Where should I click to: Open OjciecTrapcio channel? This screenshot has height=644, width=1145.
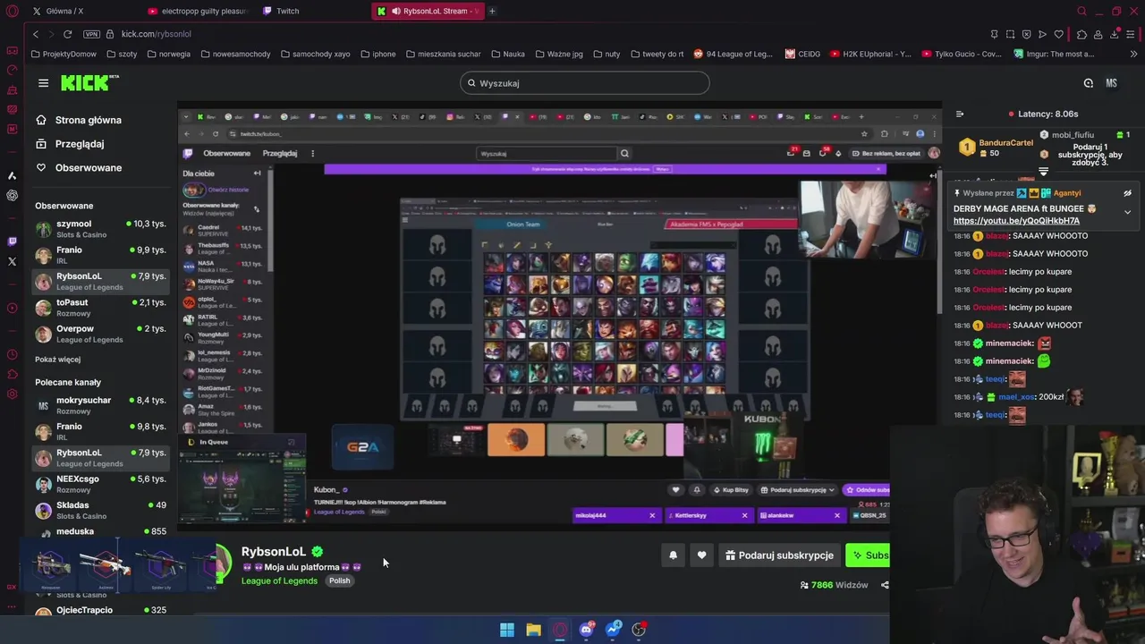tap(100, 610)
